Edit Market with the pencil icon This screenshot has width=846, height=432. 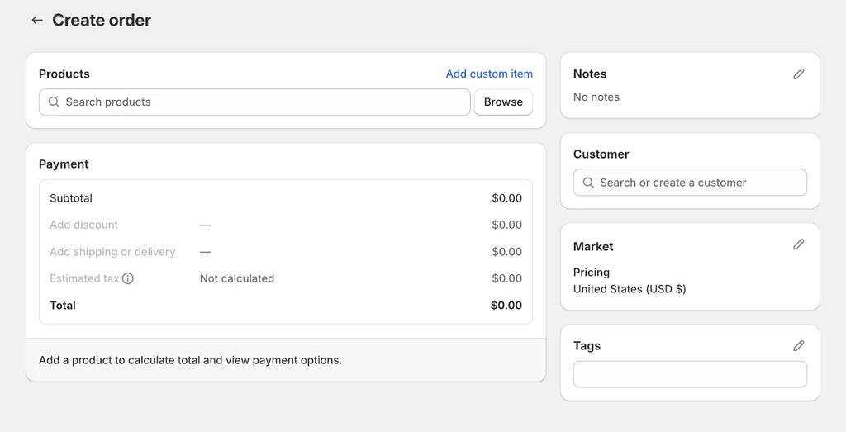coord(799,244)
